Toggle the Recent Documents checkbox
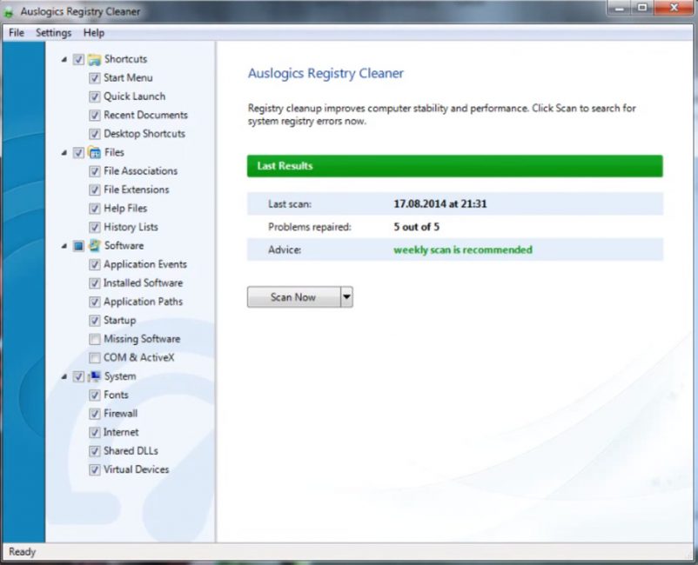 94,116
